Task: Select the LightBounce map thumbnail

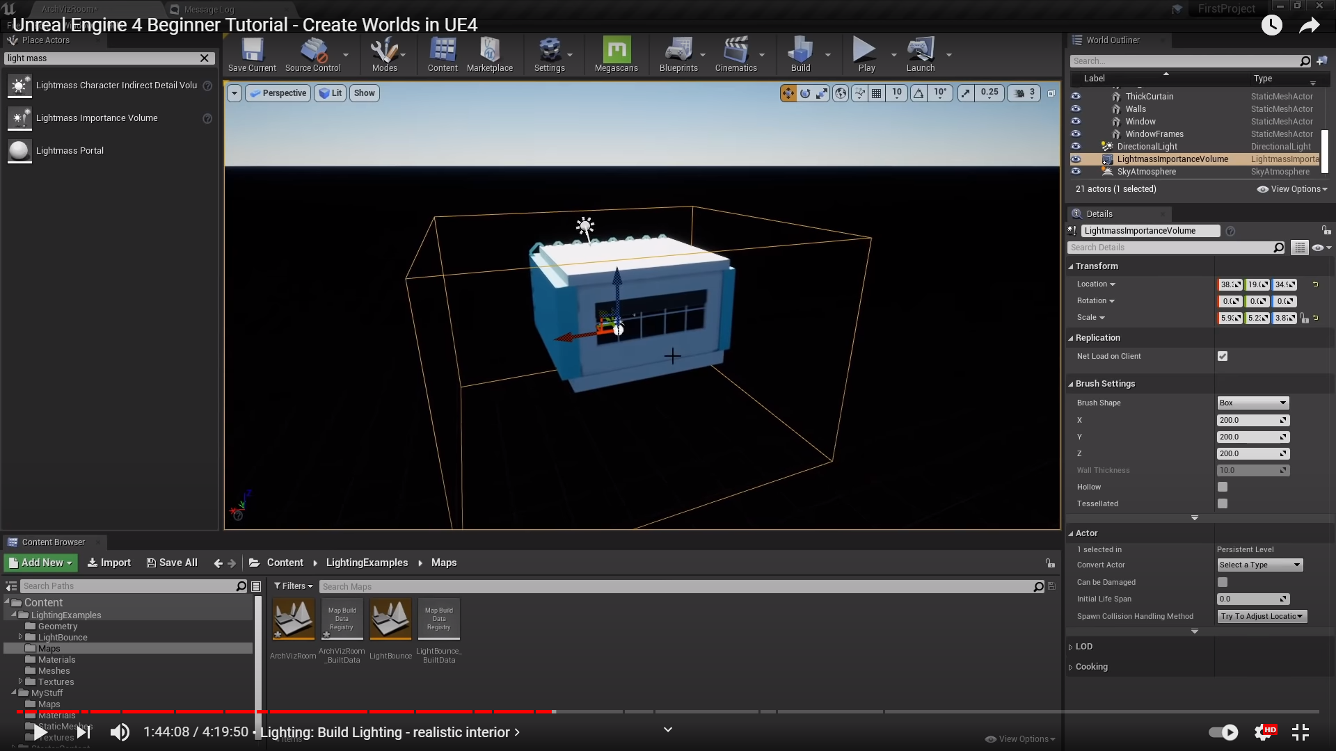Action: (390, 619)
